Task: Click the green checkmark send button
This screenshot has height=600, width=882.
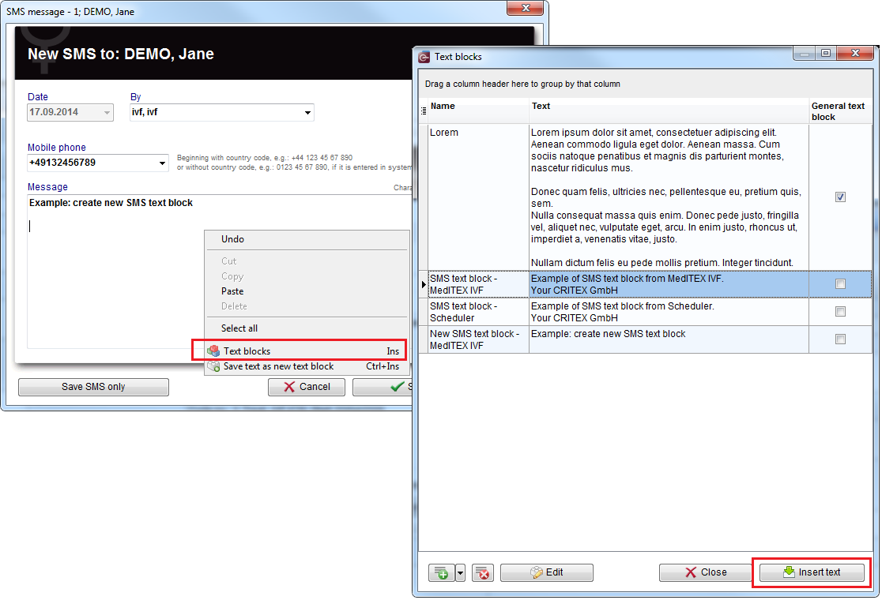Action: pos(383,387)
